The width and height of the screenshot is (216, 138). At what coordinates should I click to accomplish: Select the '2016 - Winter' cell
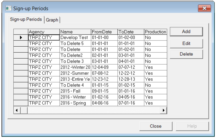click(x=75, y=97)
